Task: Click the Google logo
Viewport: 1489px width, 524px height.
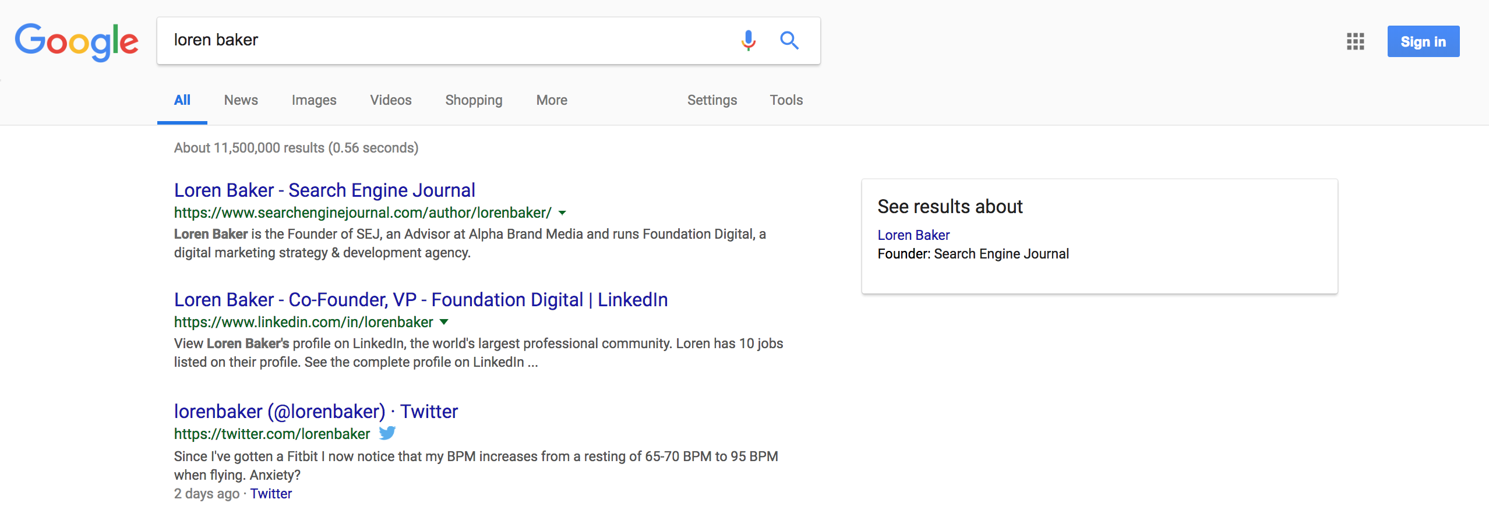Action: click(76, 41)
